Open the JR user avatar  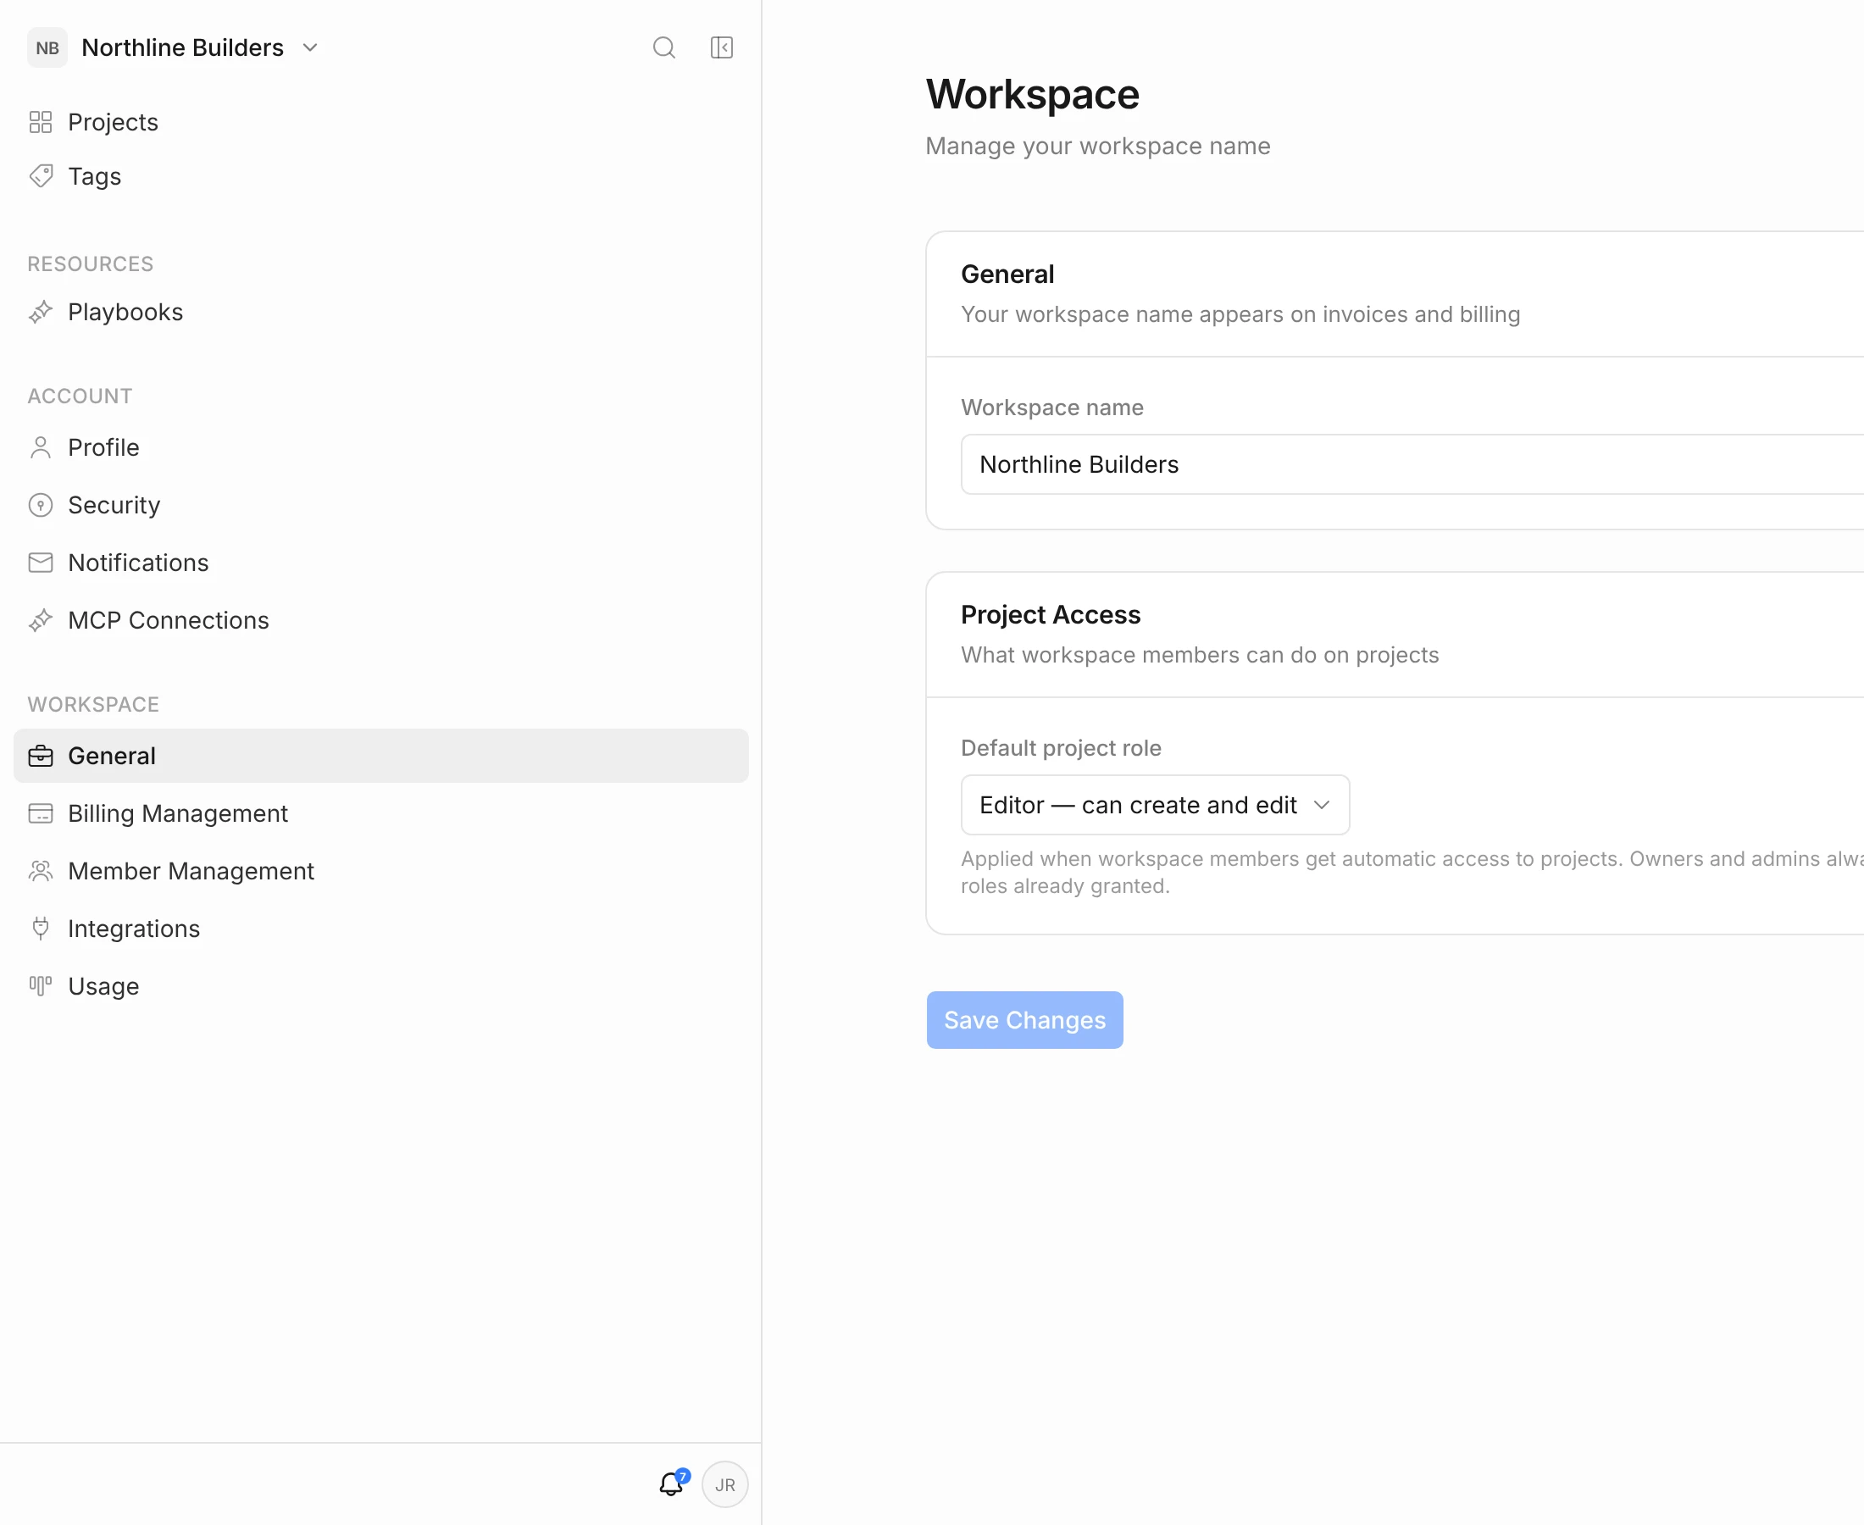pyautogui.click(x=724, y=1484)
